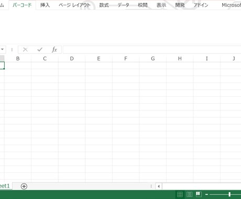This screenshot has width=241, height=199.
Task: Click the formula bar resize dots handle
Action: (x=12, y=50)
